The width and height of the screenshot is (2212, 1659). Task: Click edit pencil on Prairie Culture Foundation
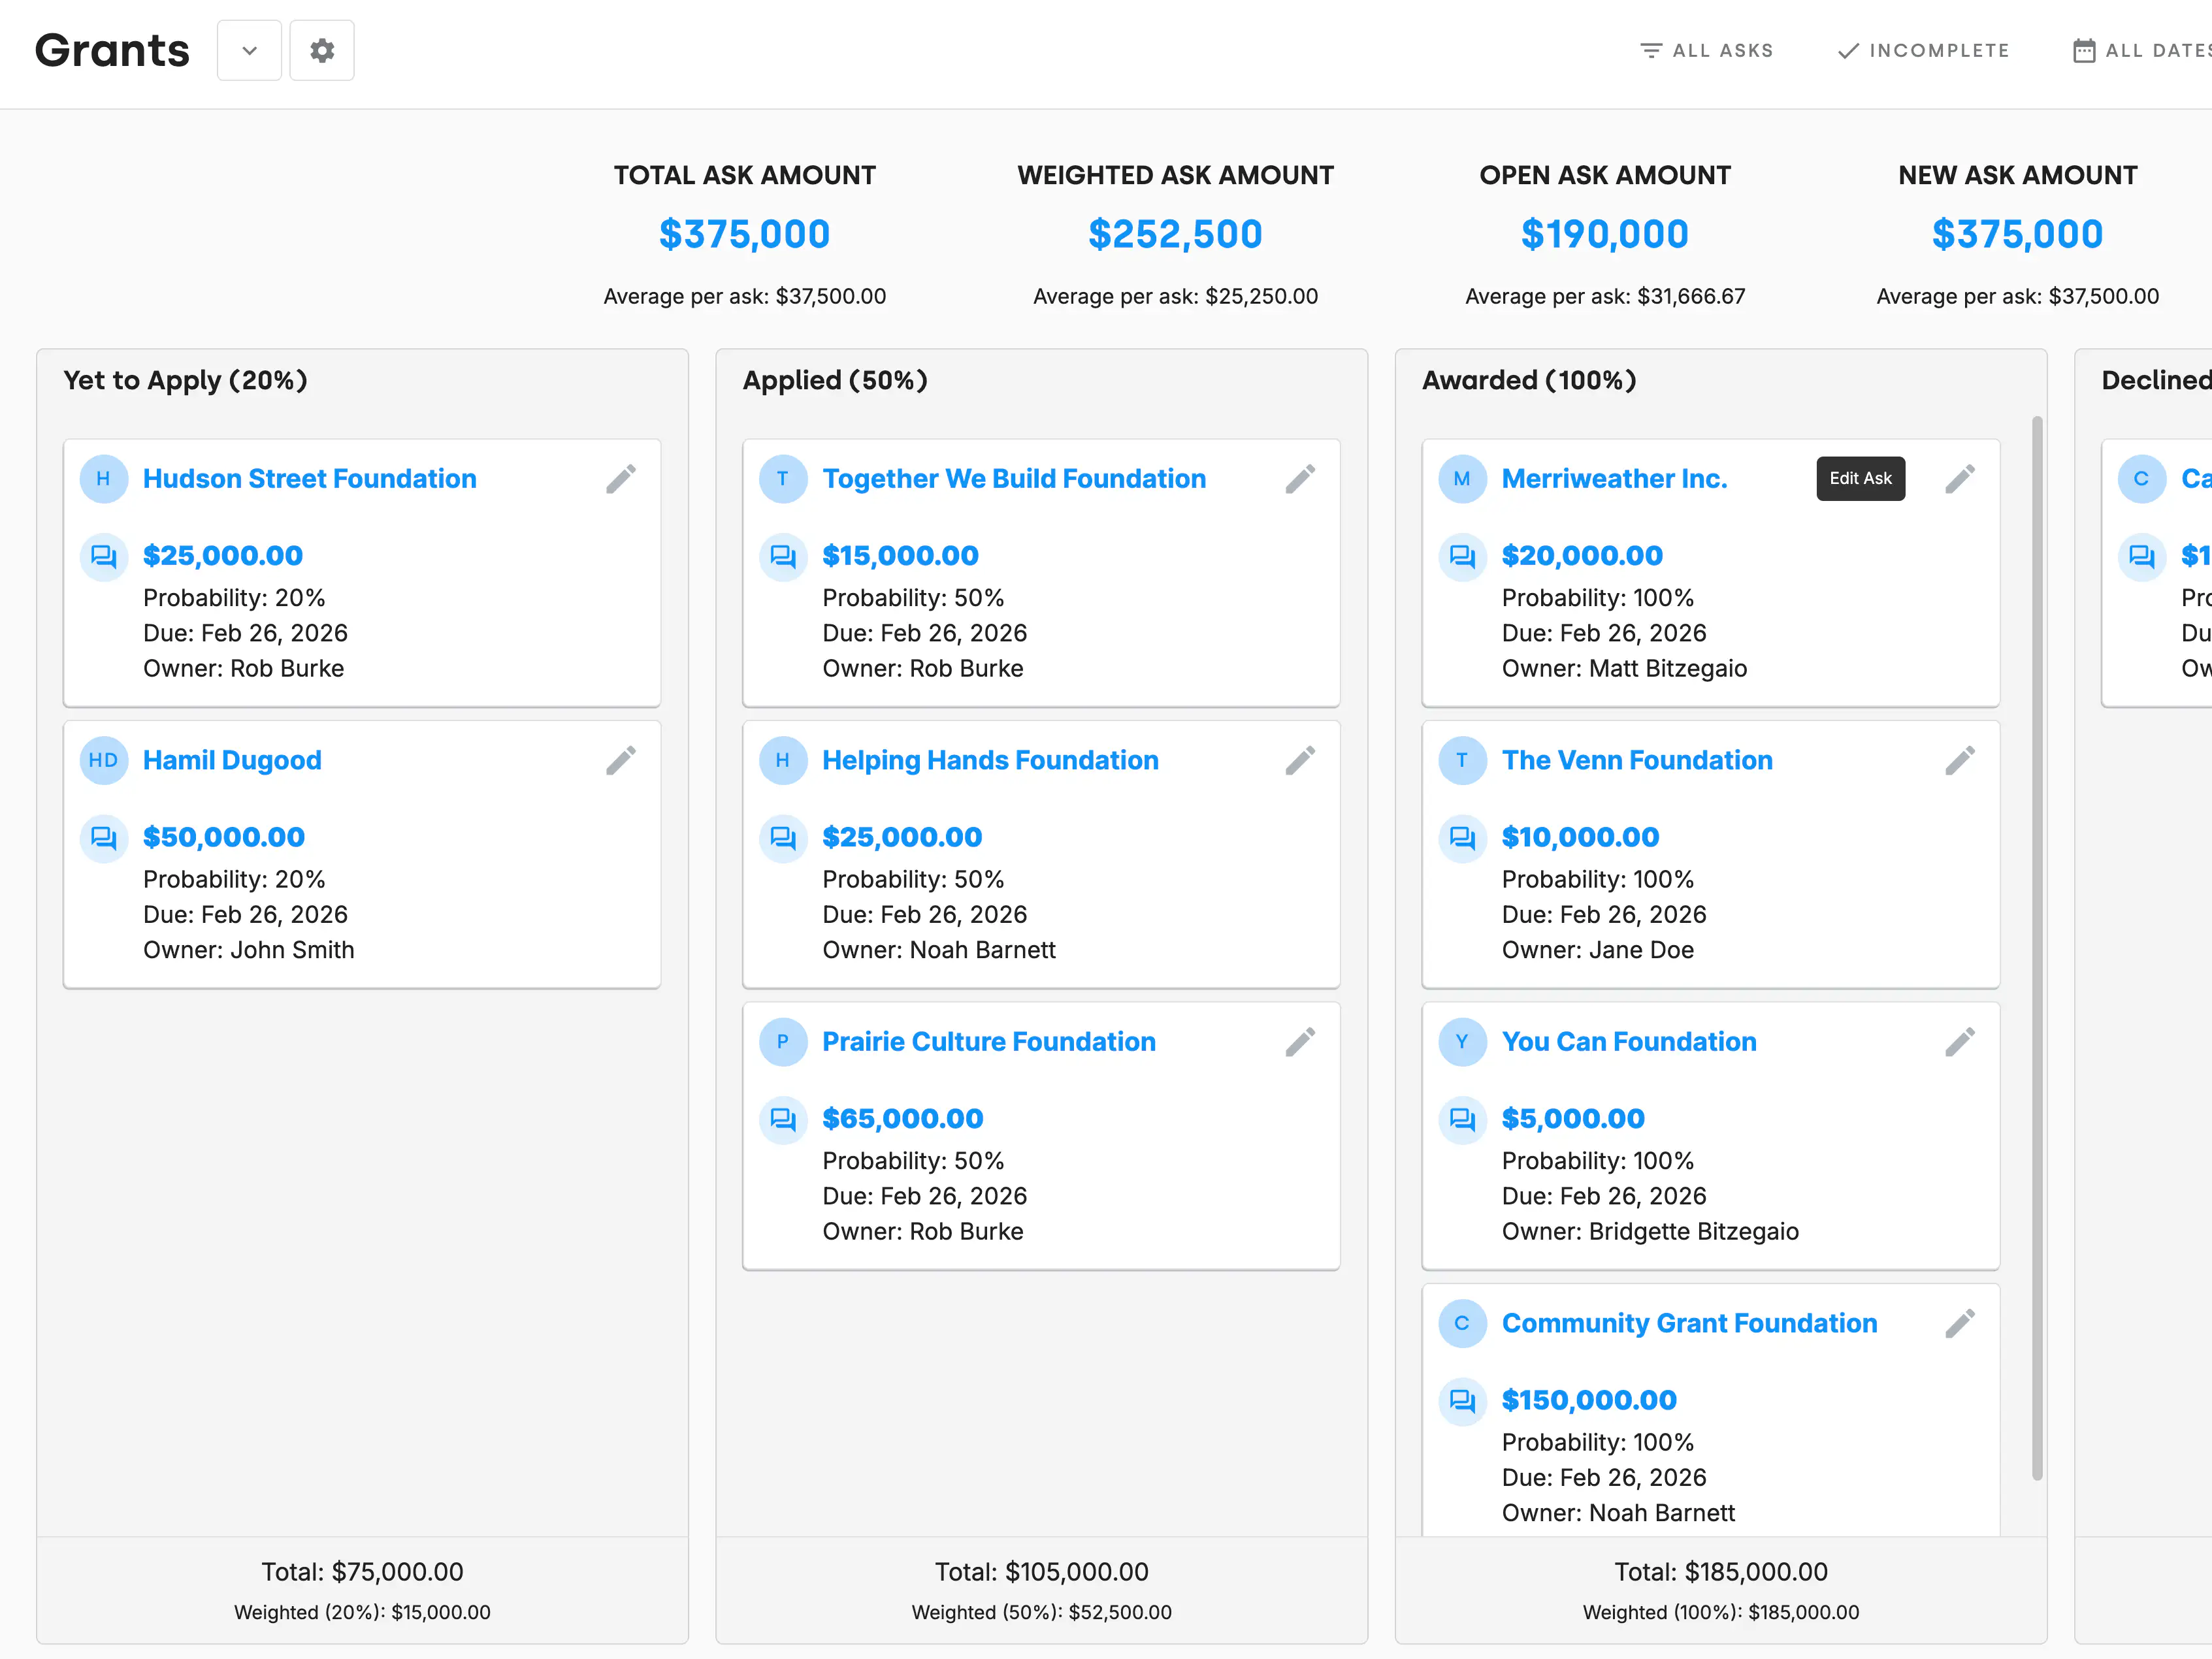point(1299,1042)
